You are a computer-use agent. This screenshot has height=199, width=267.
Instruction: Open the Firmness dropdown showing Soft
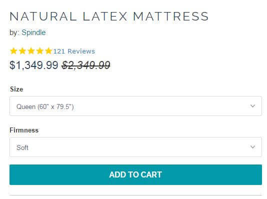tap(135, 147)
